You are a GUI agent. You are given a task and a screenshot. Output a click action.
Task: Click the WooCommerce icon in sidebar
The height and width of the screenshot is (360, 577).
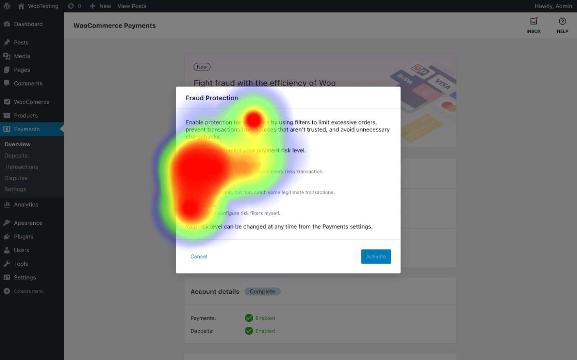(x=7, y=102)
